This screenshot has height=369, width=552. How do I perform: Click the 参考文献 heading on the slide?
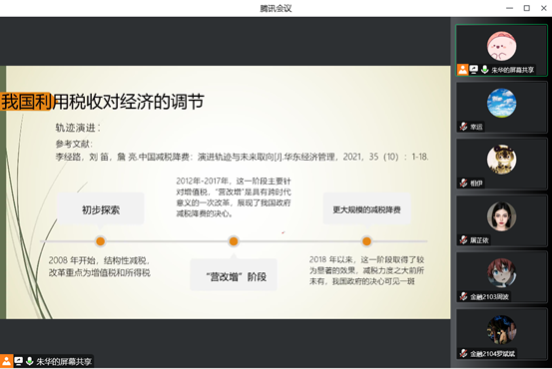click(74, 144)
